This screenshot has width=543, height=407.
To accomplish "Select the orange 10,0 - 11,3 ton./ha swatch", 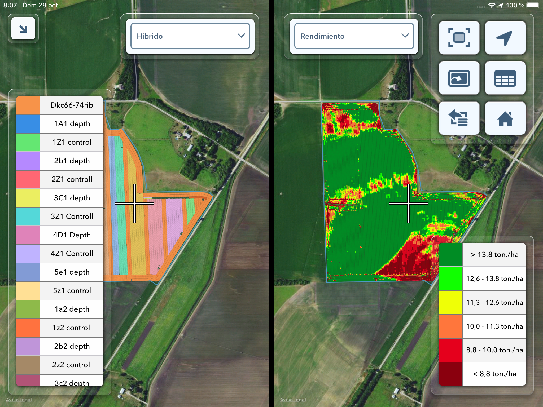I will click(x=450, y=326).
